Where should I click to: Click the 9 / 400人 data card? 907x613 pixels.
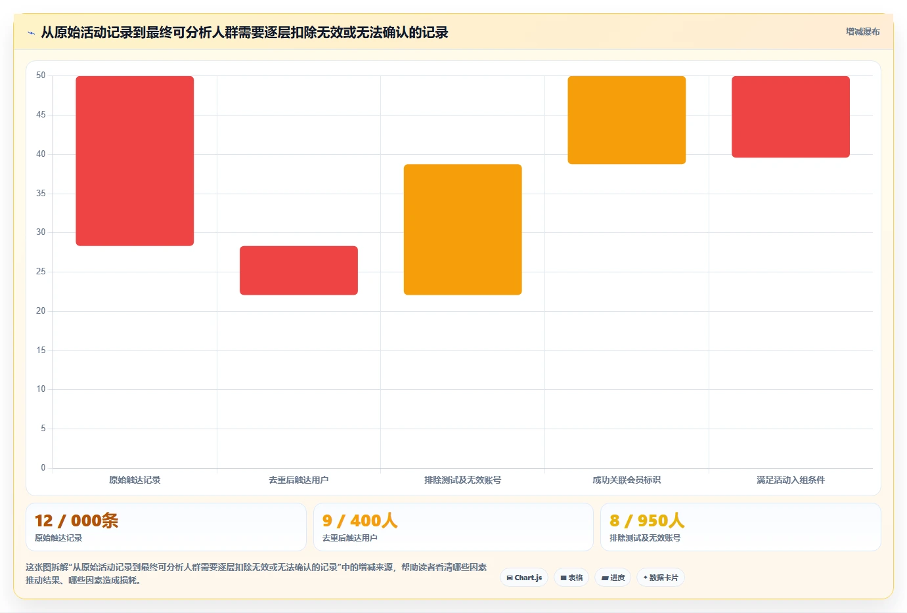pyautogui.click(x=453, y=527)
